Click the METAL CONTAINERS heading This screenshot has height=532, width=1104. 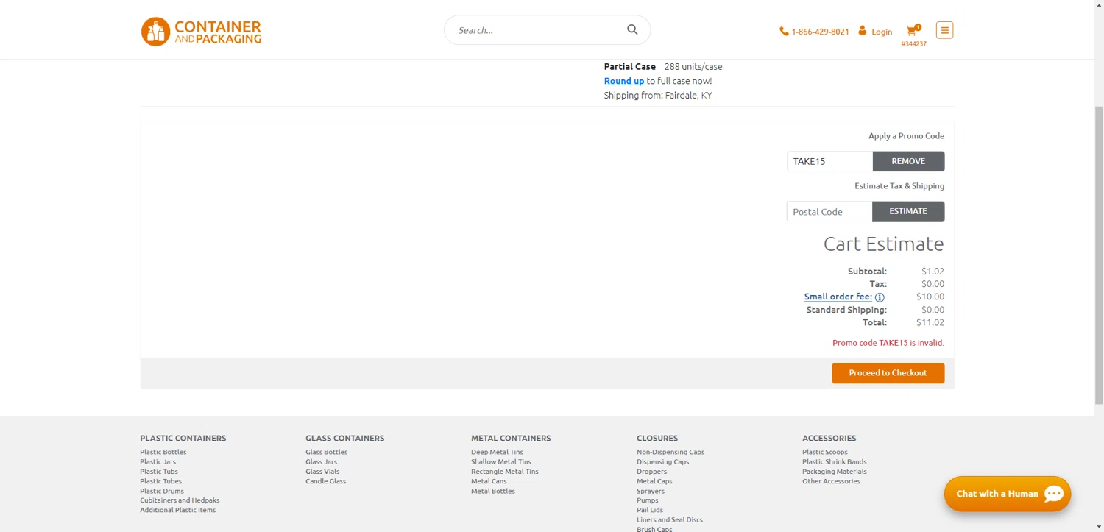[x=511, y=438]
